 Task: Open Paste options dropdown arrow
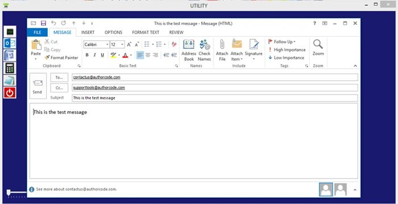(36, 59)
